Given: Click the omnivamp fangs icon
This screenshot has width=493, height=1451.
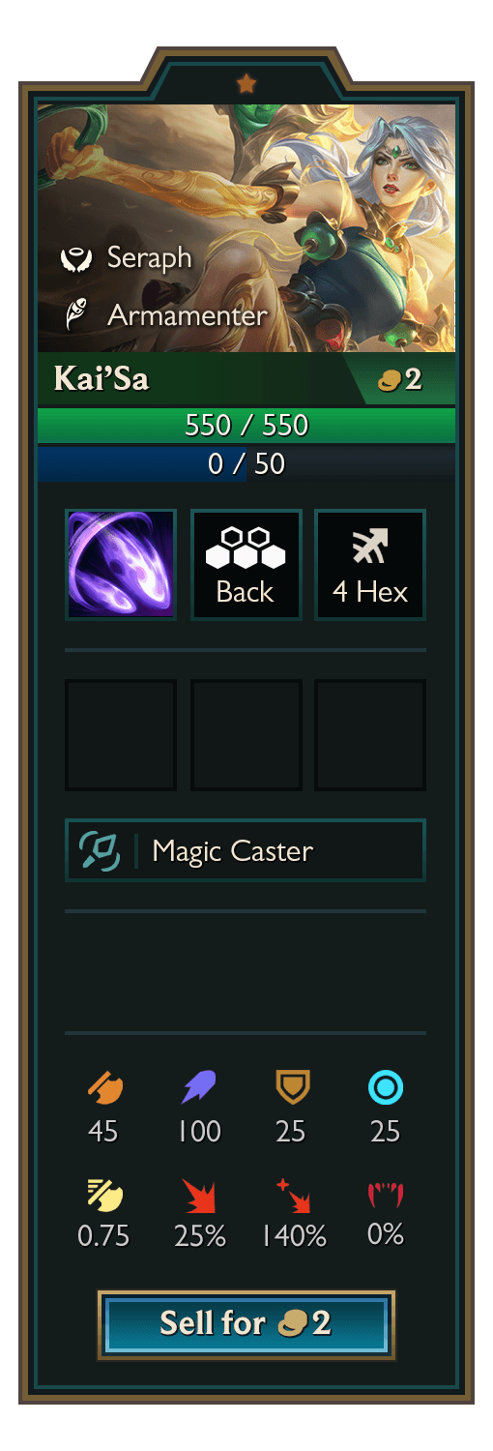Looking at the screenshot, I should (386, 1197).
